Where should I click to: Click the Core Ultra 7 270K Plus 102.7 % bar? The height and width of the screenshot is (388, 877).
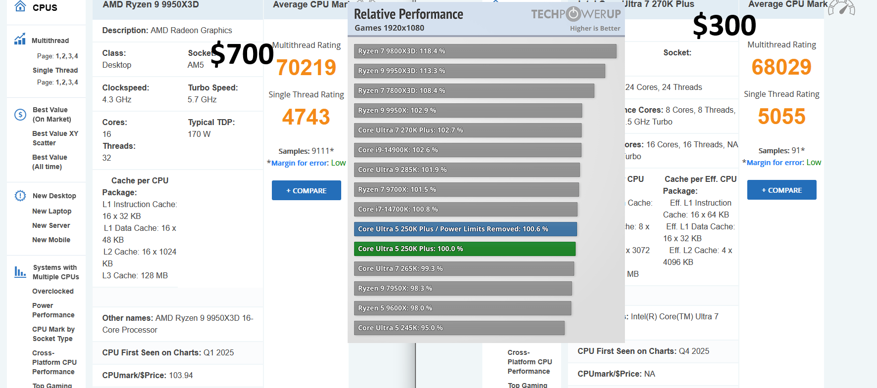[468, 130]
